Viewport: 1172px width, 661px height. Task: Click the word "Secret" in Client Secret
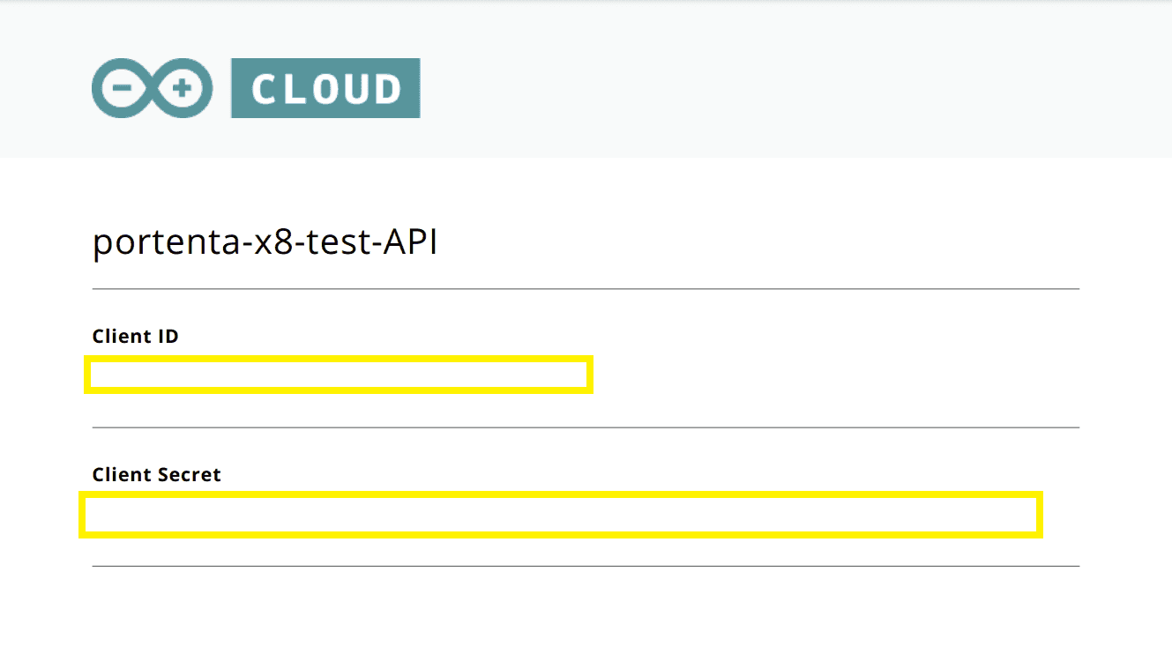click(188, 475)
